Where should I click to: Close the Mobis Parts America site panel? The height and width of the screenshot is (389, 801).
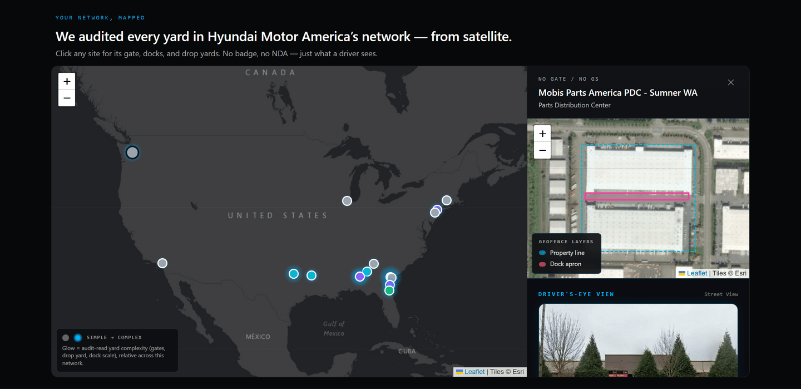[731, 82]
